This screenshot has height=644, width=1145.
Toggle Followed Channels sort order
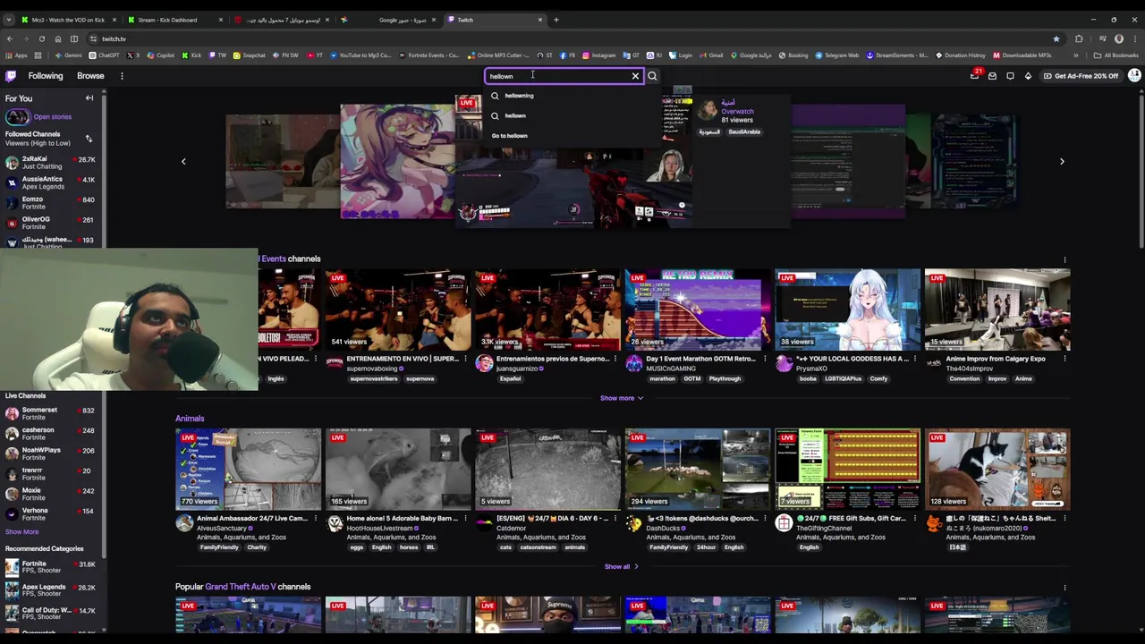click(89, 139)
